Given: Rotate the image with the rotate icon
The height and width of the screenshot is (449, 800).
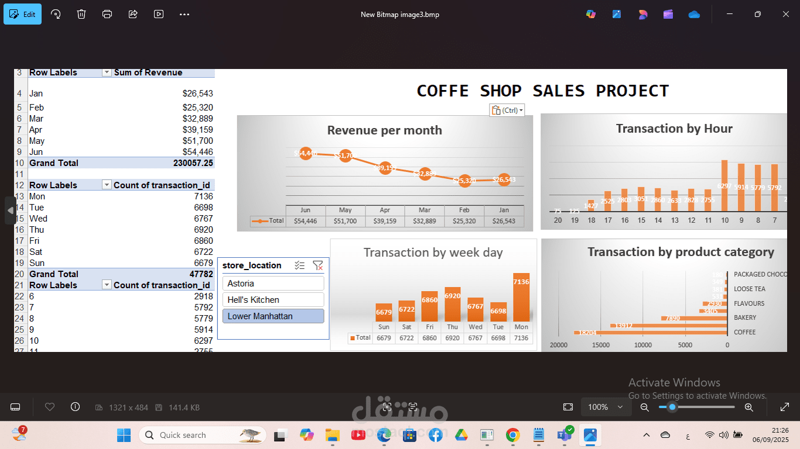Looking at the screenshot, I should click(x=56, y=14).
